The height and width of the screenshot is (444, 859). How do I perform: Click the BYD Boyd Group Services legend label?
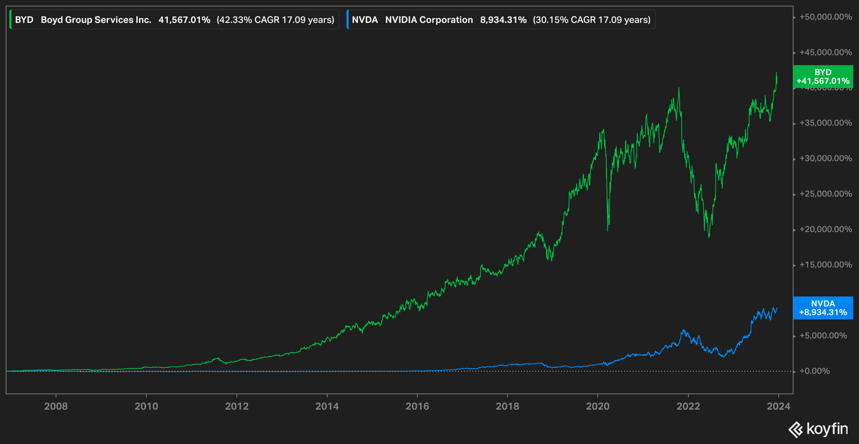click(x=174, y=20)
